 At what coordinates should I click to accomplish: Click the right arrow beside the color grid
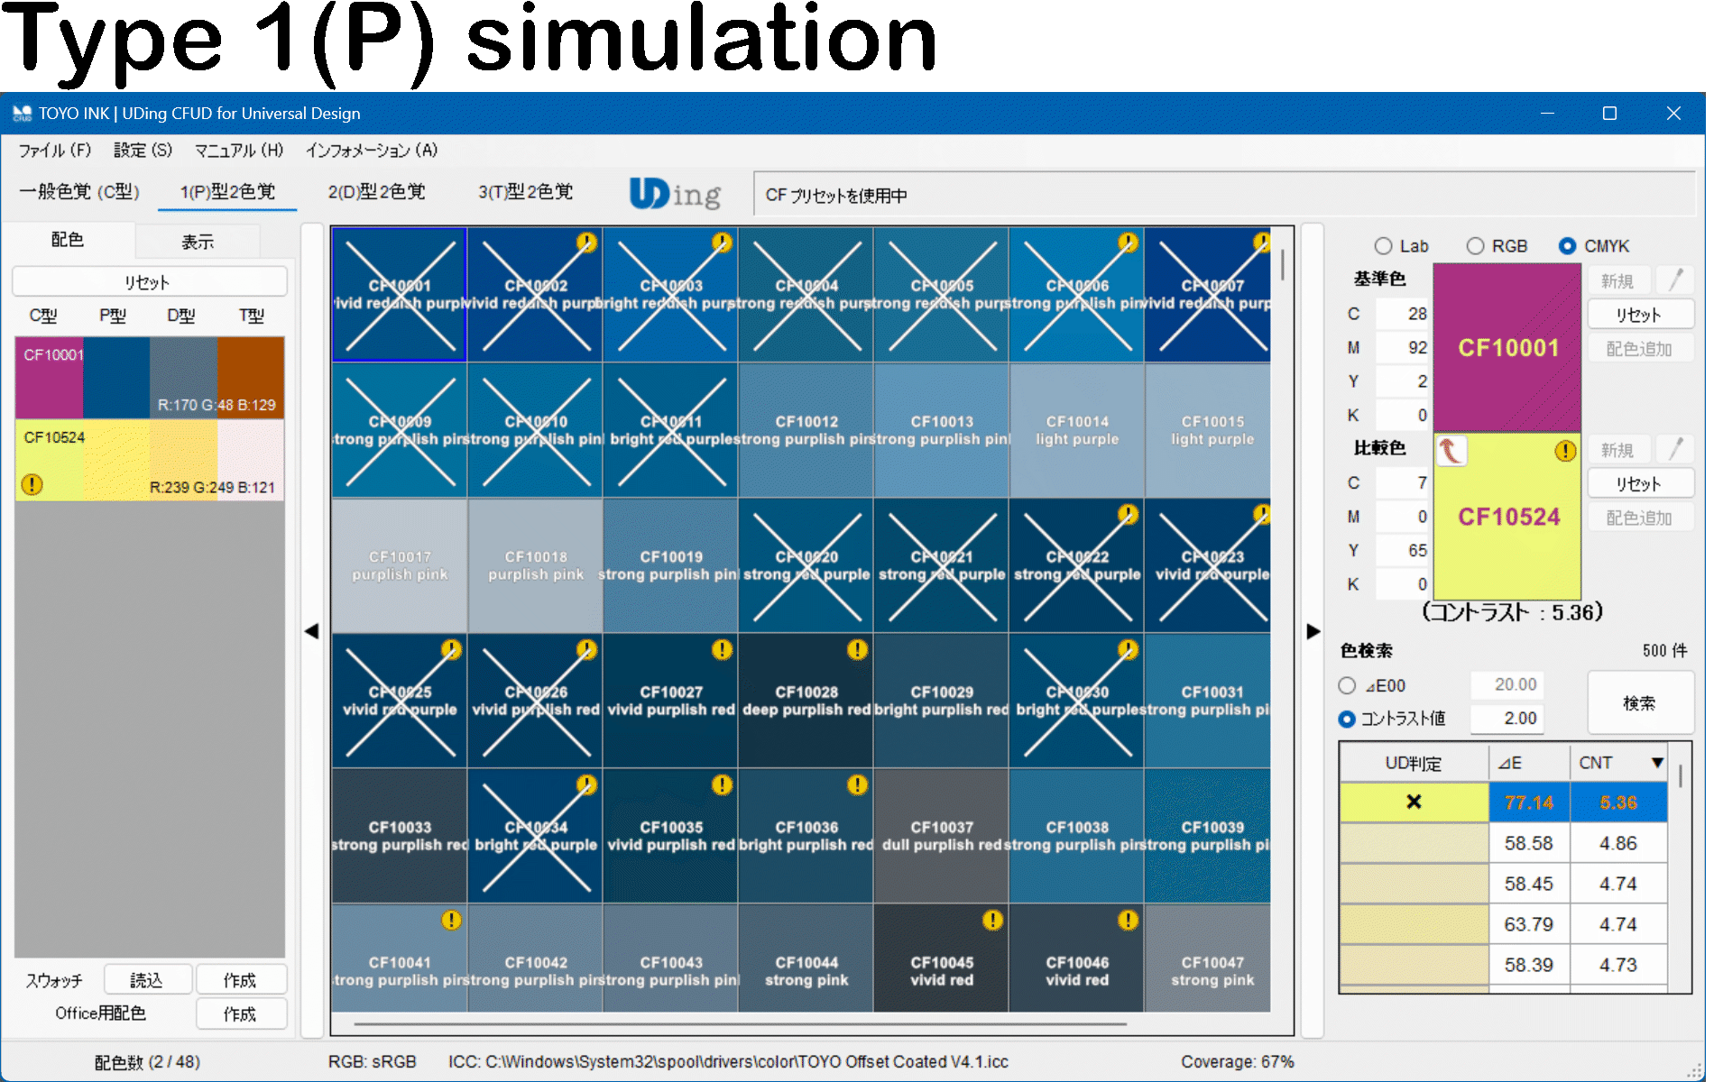1313,631
